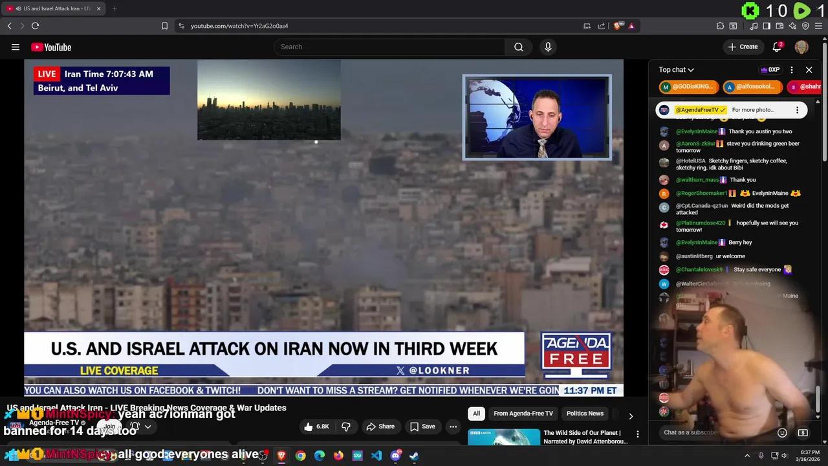
Task: Reload the page in the browser
Action: pos(35,26)
